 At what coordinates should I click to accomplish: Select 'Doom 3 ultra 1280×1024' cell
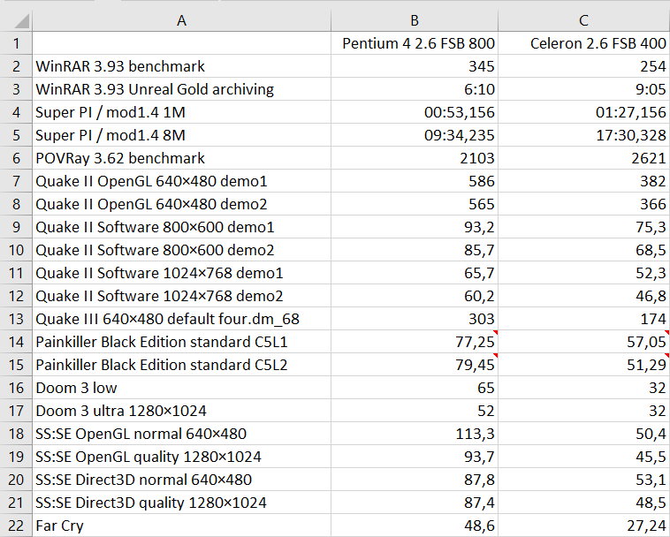click(x=181, y=411)
